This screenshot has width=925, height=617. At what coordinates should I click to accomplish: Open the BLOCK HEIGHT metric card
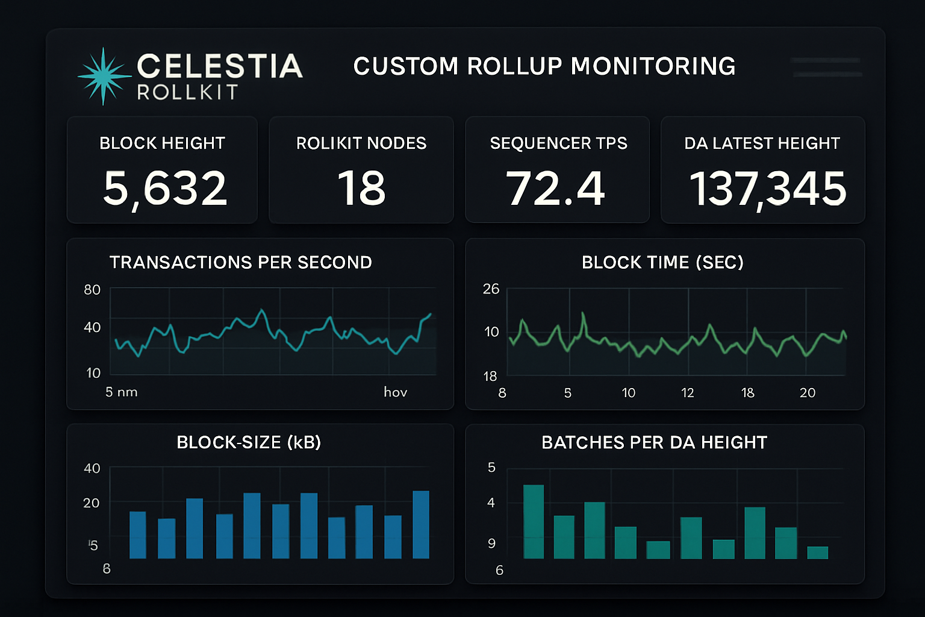coord(163,170)
